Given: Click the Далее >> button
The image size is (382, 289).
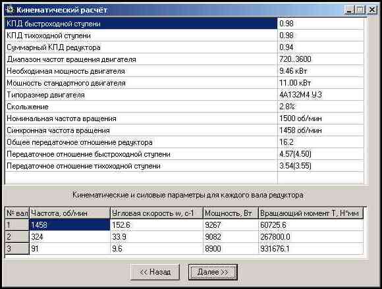Looking at the screenshot, I should click(213, 272).
